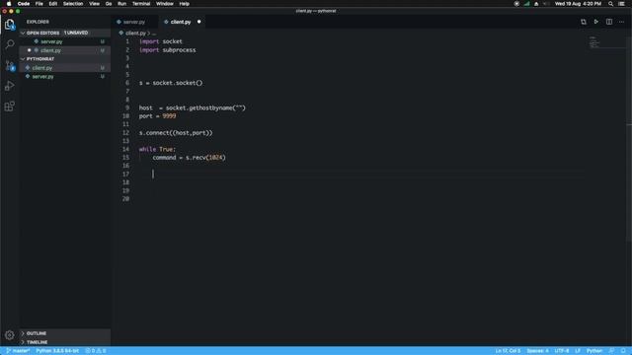
Task: Click client.py in the breadcrumb bar
Action: (x=135, y=33)
